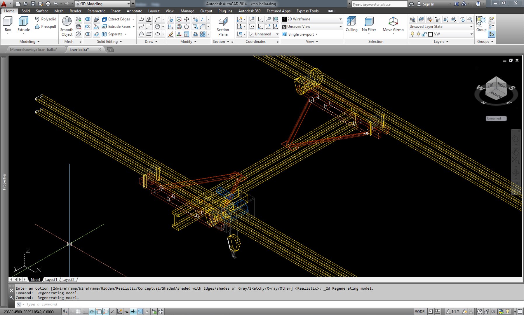Select the Box solid tool

click(x=8, y=24)
